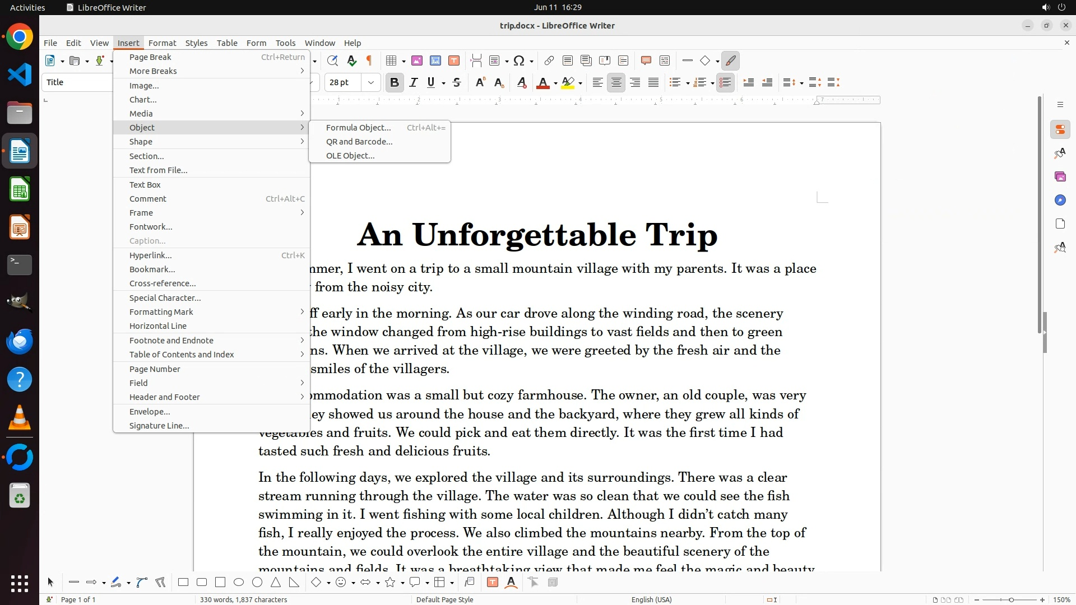Open the font size dropdown

point(370,82)
